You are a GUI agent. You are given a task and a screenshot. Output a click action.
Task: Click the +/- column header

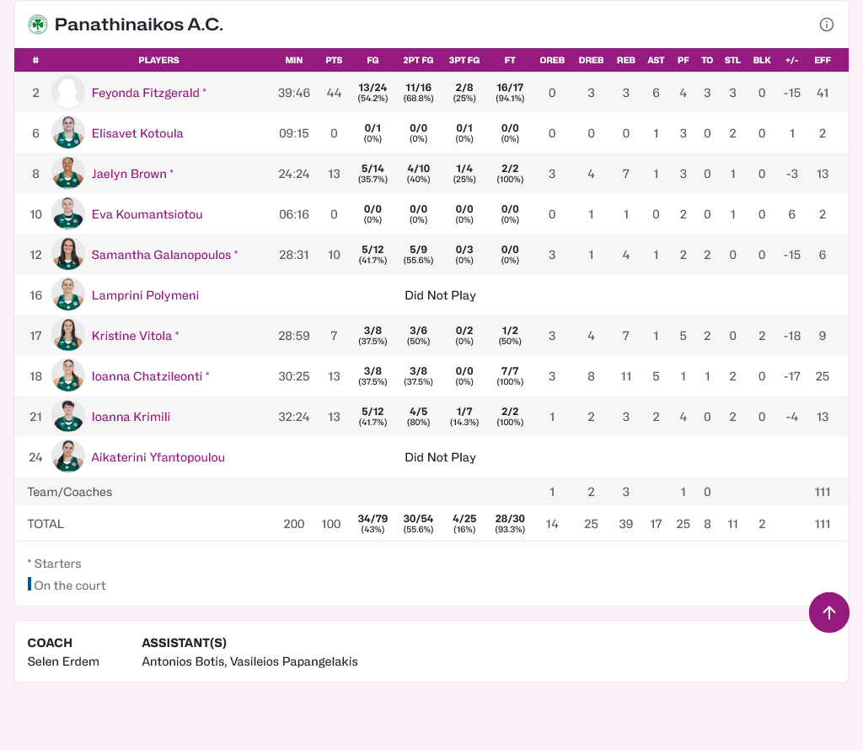click(791, 61)
